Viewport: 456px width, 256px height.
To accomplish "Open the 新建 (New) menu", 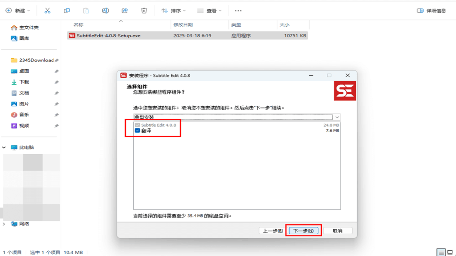I will pyautogui.click(x=18, y=11).
